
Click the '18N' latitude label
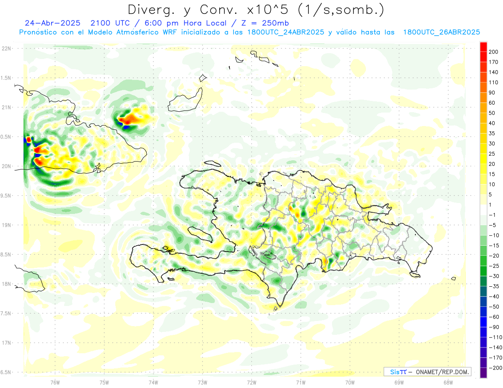(x=6, y=284)
